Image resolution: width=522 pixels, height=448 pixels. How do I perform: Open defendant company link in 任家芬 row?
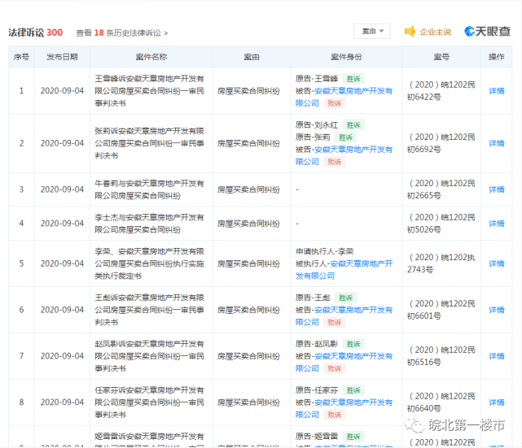tap(344, 408)
